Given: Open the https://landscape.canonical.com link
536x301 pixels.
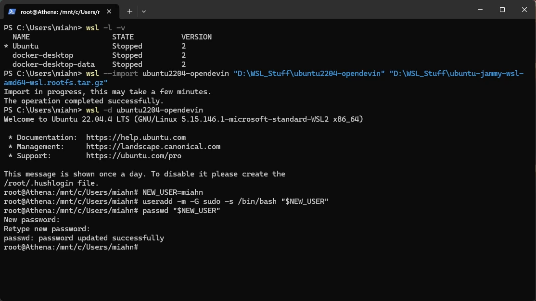Looking at the screenshot, I should pyautogui.click(x=153, y=147).
